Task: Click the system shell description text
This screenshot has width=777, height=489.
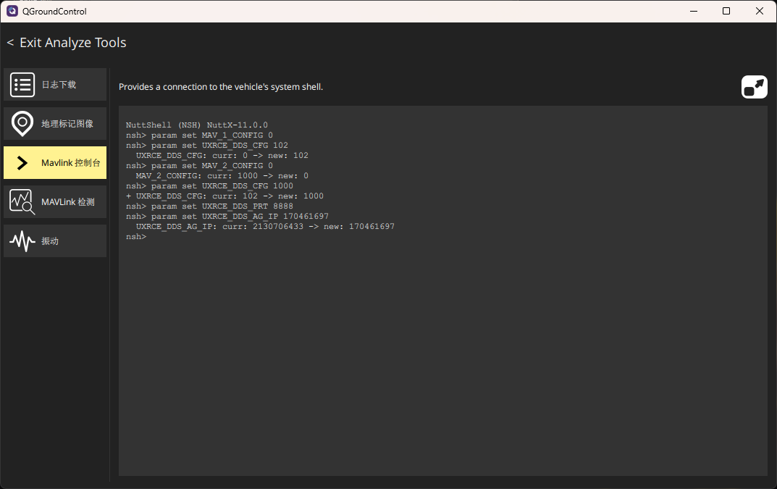Action: click(221, 87)
